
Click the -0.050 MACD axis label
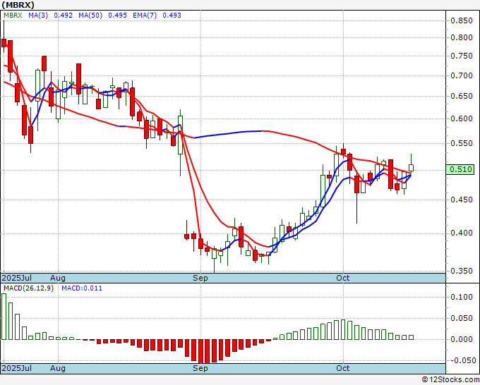coord(462,360)
